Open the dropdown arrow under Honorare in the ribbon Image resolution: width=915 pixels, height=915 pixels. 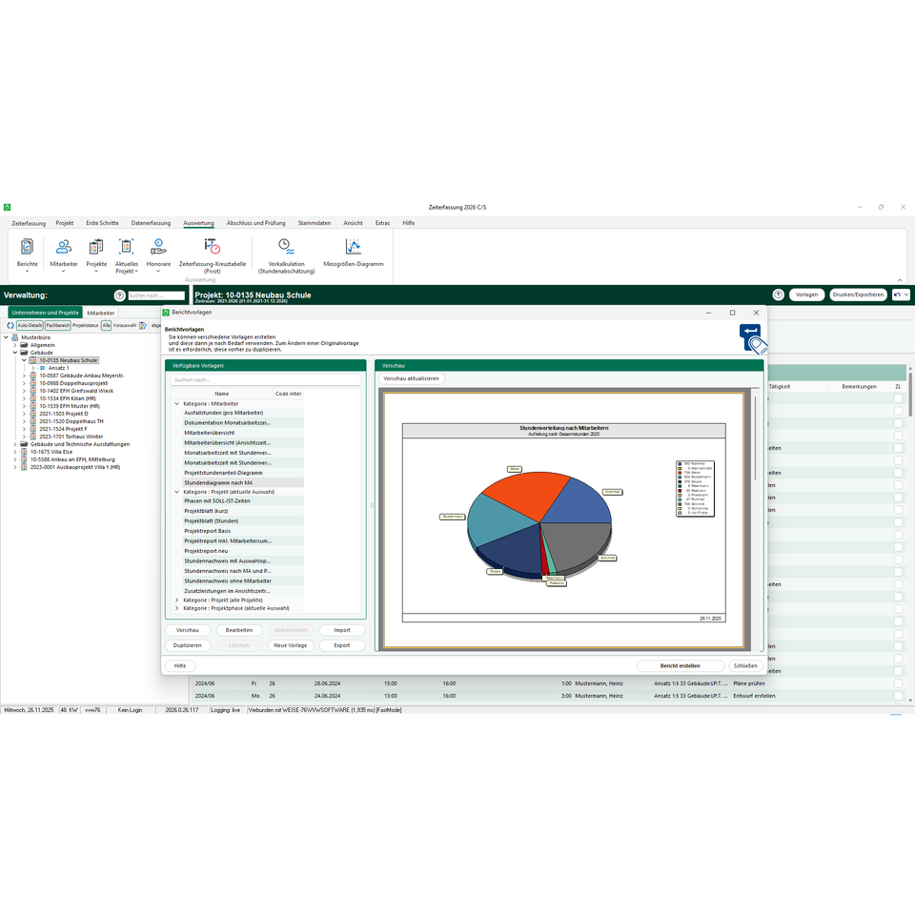(158, 272)
